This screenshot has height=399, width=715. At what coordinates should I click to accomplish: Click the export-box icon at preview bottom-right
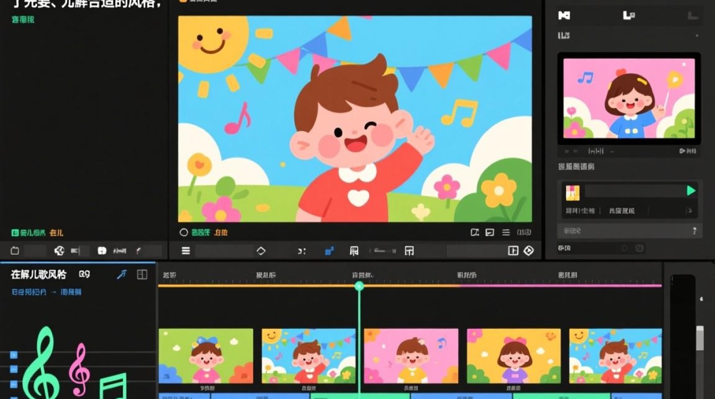475,232
